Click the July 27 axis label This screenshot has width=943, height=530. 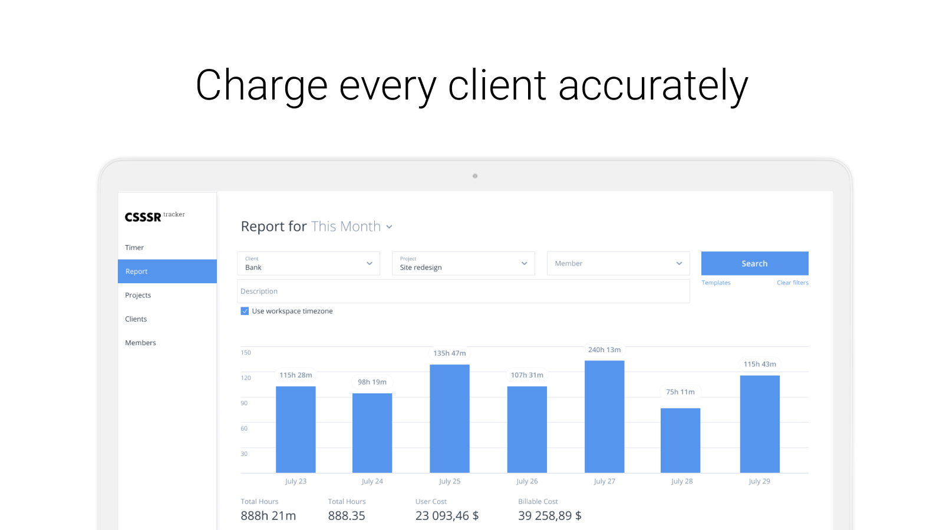pyautogui.click(x=605, y=481)
